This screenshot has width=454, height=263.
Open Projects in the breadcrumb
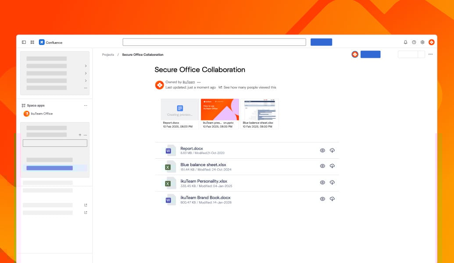click(108, 54)
